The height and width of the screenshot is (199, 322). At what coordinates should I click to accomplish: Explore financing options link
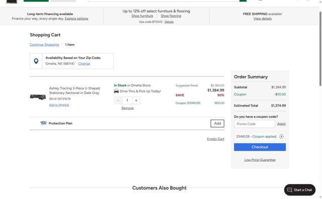[76, 19]
